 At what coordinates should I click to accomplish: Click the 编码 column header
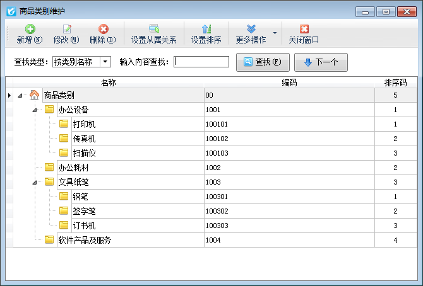pos(289,83)
